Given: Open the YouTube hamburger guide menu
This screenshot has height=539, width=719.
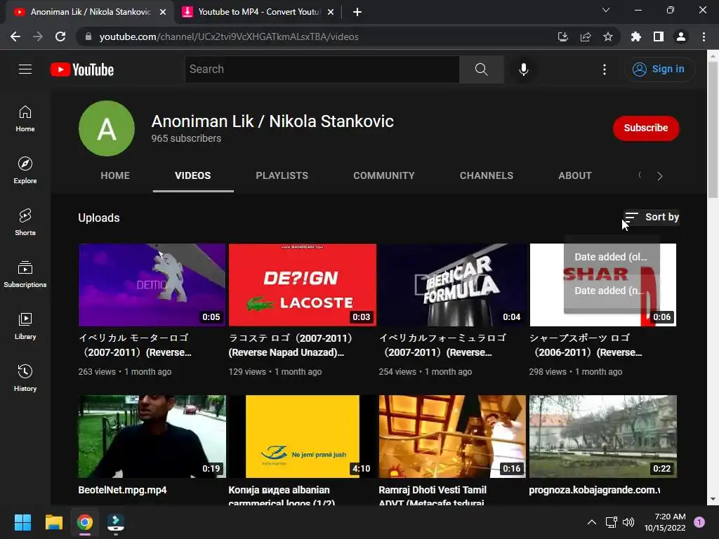Looking at the screenshot, I should 25,69.
